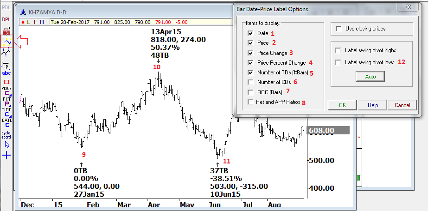This screenshot has height=211, width=428.
Task: Click the L button in chart header
Action: tap(28, 22)
